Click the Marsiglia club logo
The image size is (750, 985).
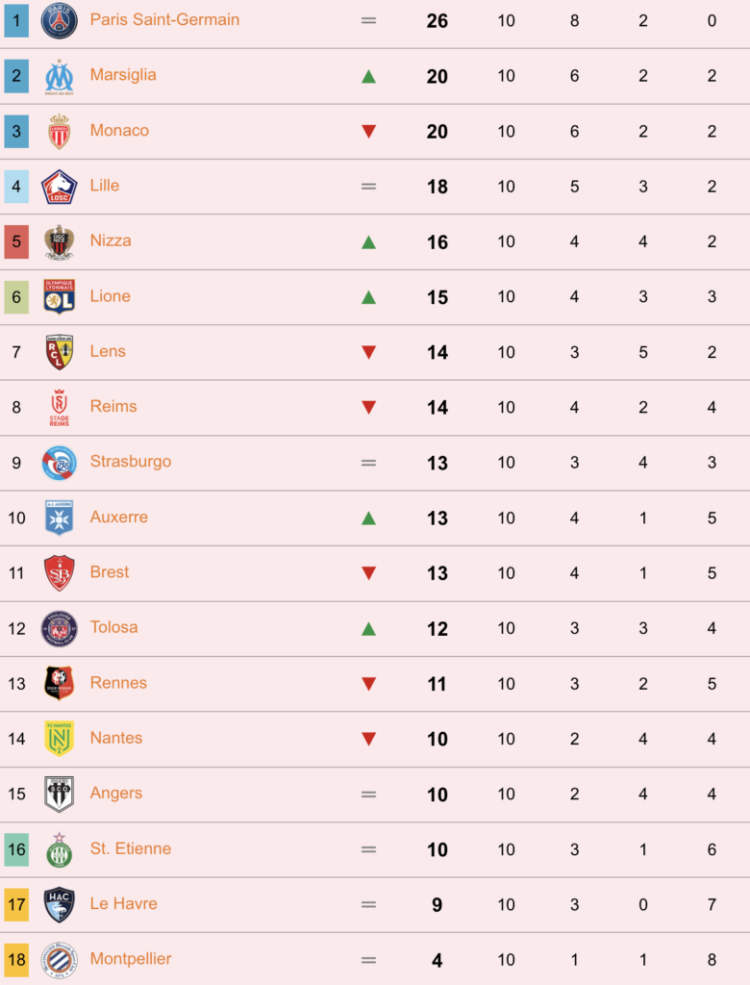pos(59,77)
